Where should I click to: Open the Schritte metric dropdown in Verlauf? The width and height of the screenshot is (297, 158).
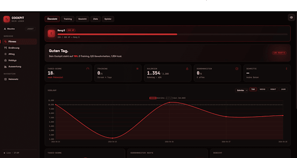click(242, 90)
